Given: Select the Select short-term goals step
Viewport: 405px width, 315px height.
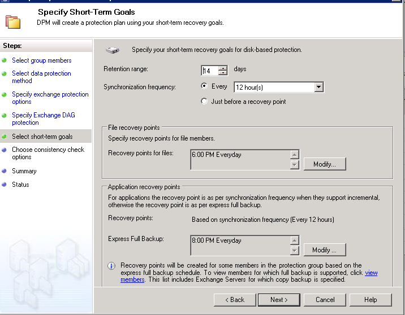Looking at the screenshot, I should click(x=42, y=137).
